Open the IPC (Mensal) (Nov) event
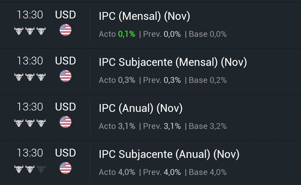 144,16
